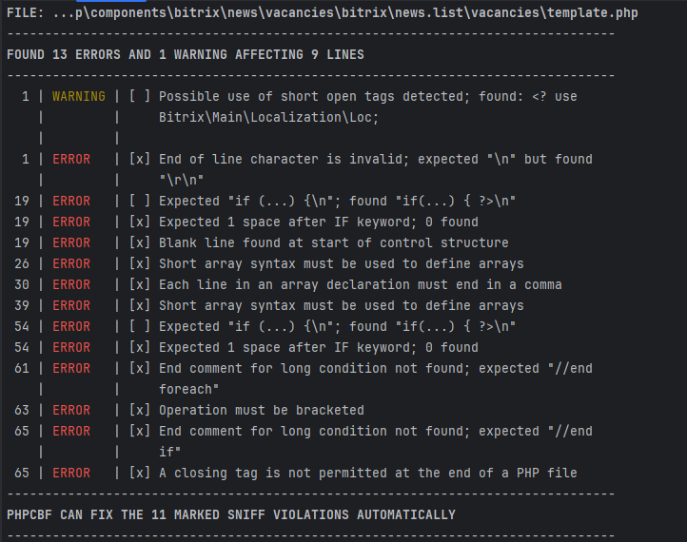Viewport: 687px width, 542px height.
Task: Click the red ERROR label on line 61
Action: [x=71, y=368]
